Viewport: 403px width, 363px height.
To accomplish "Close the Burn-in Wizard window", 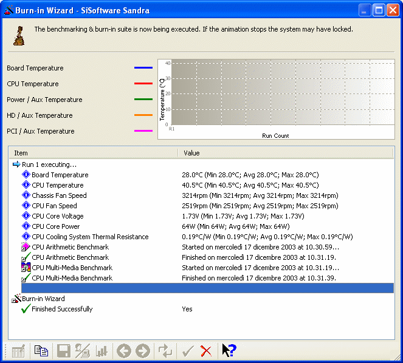I will click(x=393, y=10).
